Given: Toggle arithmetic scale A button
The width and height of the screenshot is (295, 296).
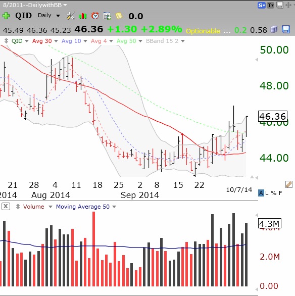Looking at the screenshot, I should (x=261, y=193).
